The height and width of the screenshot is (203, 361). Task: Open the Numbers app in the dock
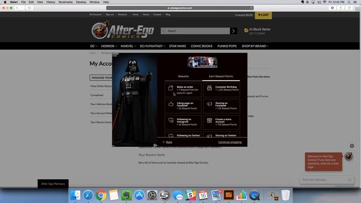coord(241,195)
